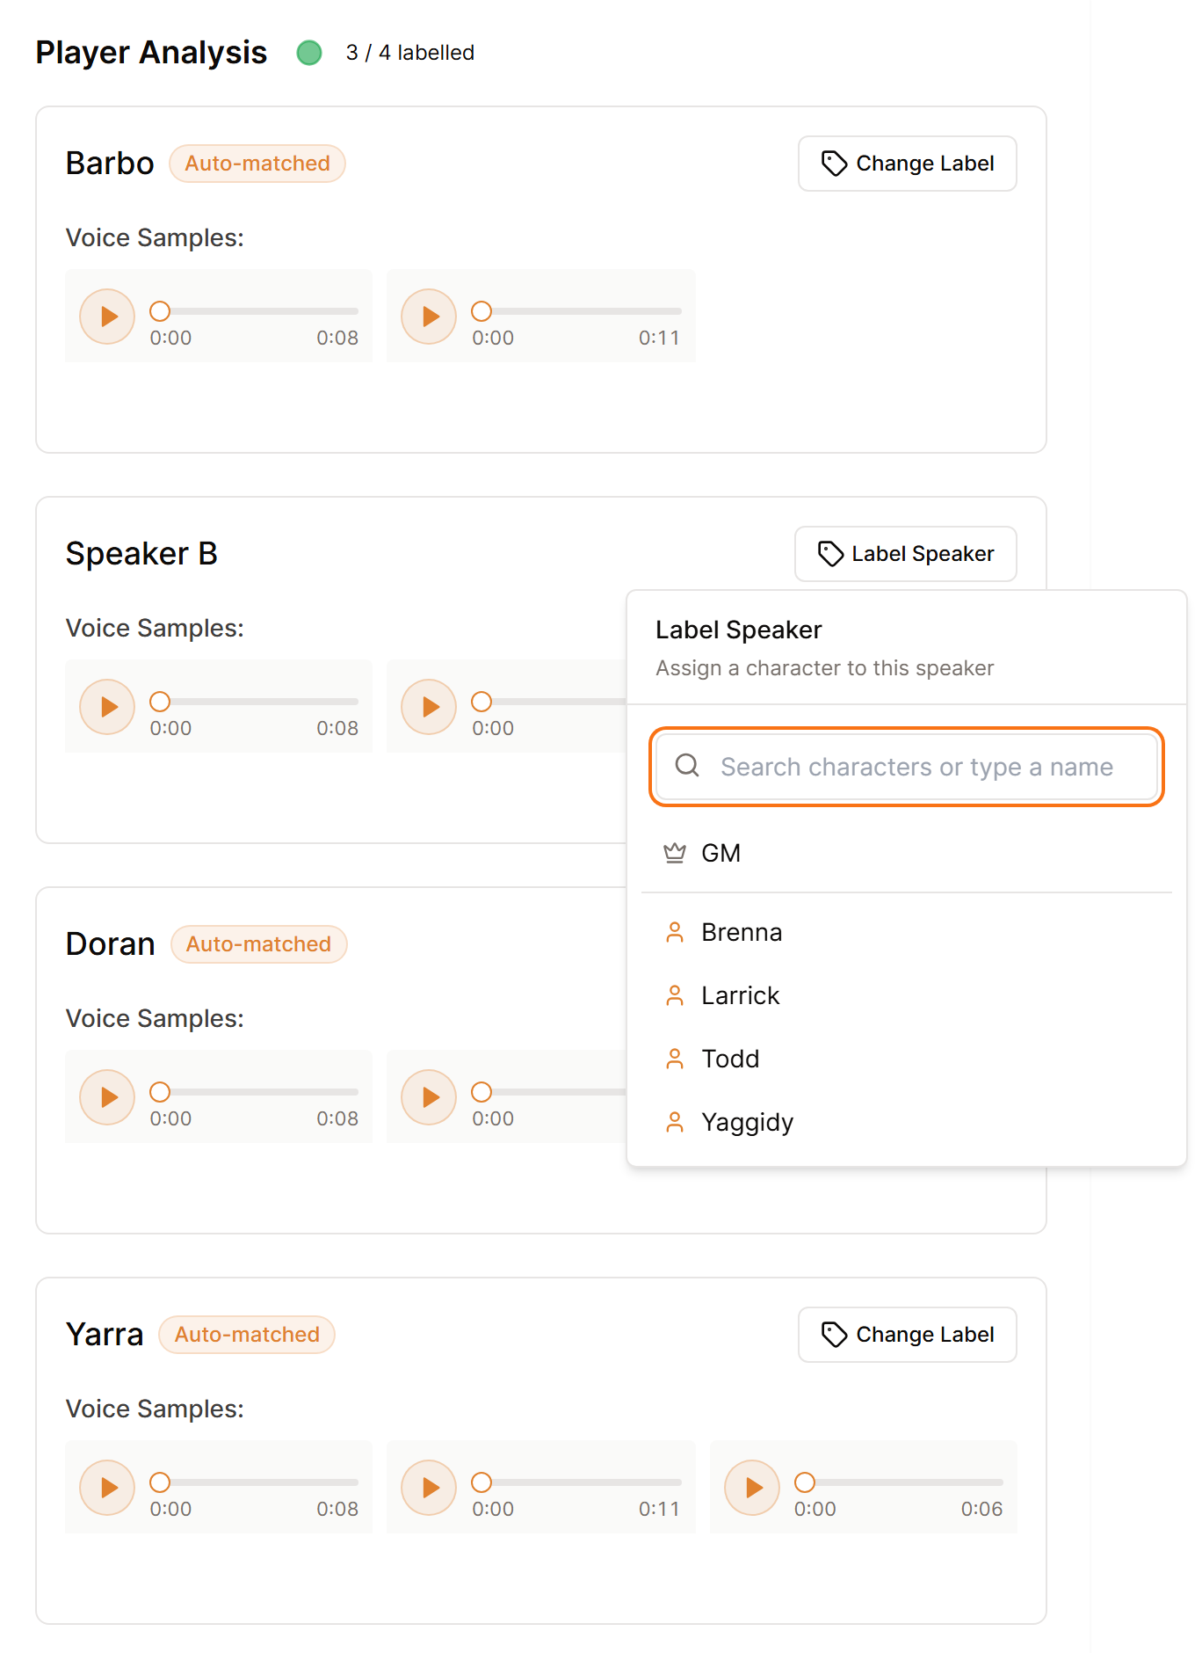
Task: Click Doran's 0:08 sample progress slider
Action: 254,1092
